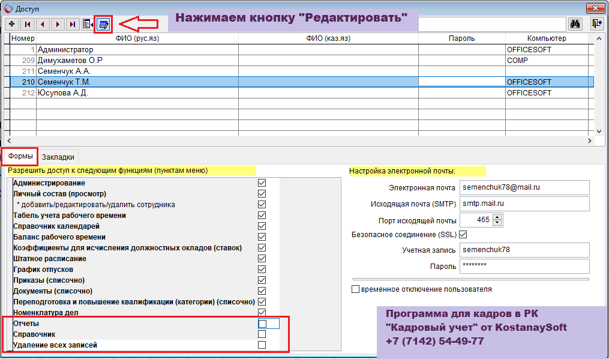Click the add new record plus icon

pos(11,24)
